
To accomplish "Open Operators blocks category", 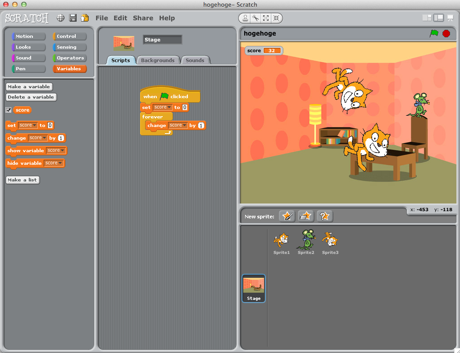I will (x=69, y=58).
